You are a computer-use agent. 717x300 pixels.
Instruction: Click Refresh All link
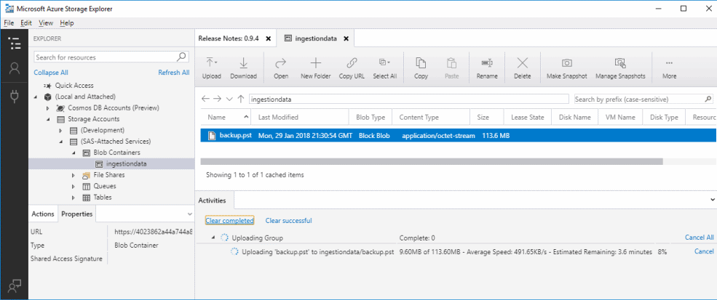coord(174,72)
